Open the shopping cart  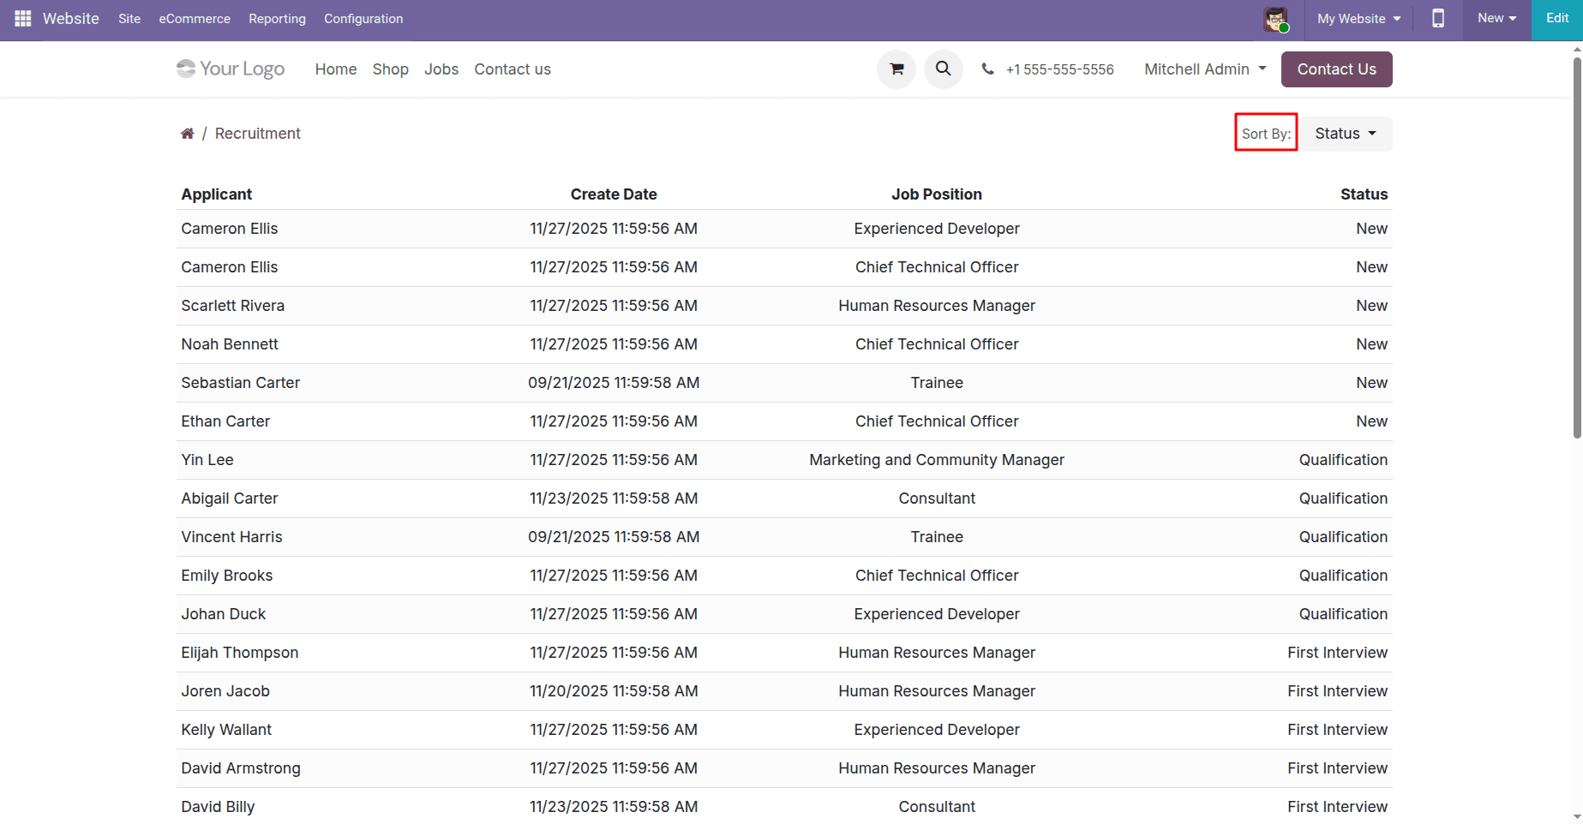(896, 69)
